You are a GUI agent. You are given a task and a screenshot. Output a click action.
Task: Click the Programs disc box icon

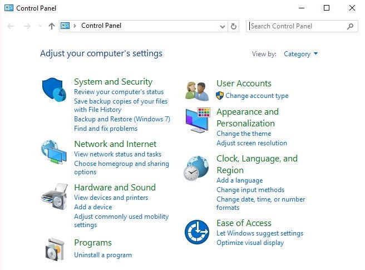click(55, 249)
